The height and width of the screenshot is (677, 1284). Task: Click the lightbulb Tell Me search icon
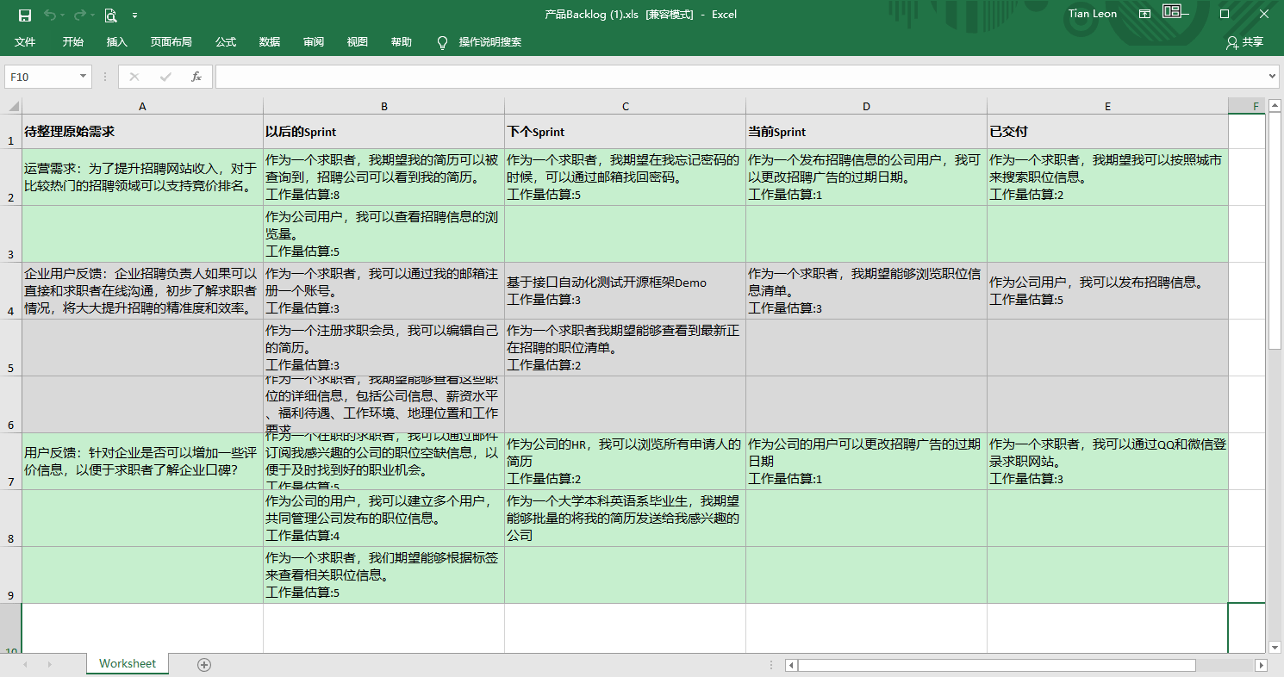pos(443,42)
